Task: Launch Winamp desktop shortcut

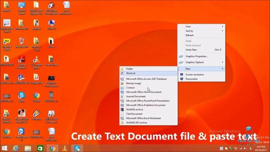Action: [x=36, y=115]
